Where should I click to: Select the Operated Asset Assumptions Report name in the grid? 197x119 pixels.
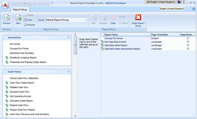tap(122, 49)
